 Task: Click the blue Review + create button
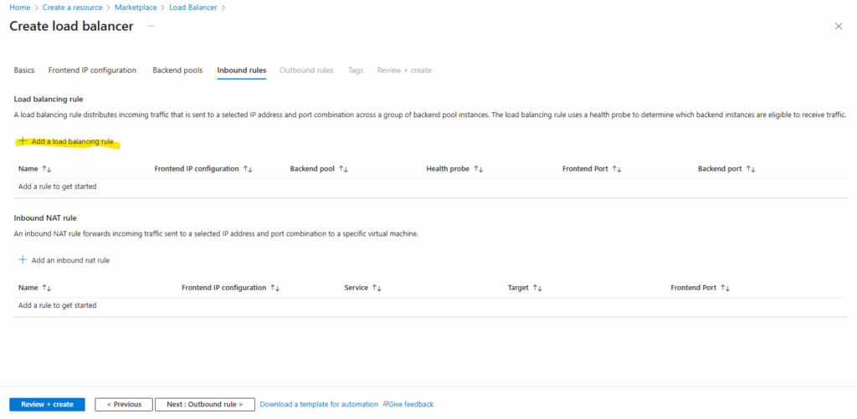(x=47, y=404)
